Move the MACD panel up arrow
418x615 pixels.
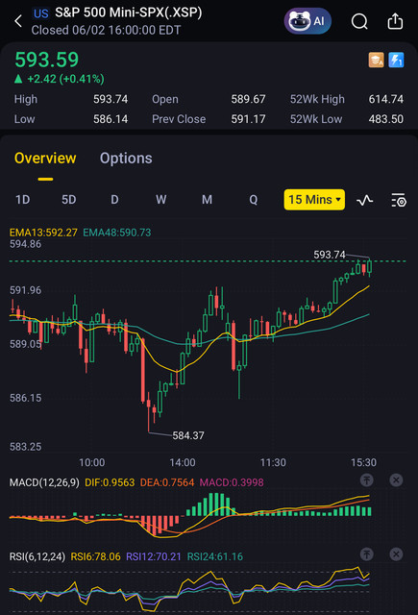point(367,480)
